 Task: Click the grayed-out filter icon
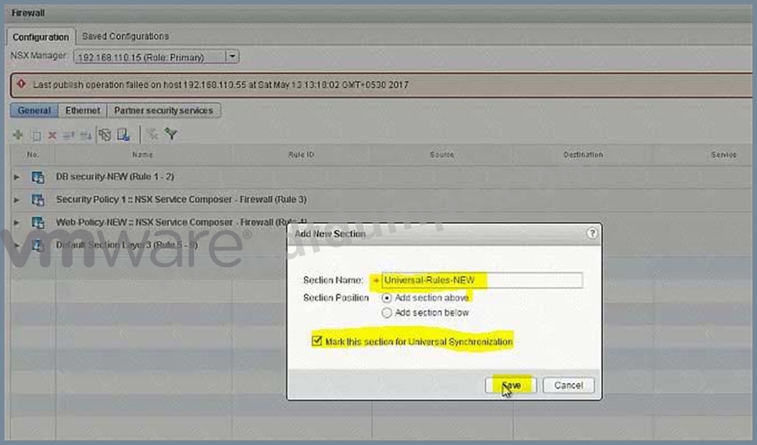(x=152, y=134)
